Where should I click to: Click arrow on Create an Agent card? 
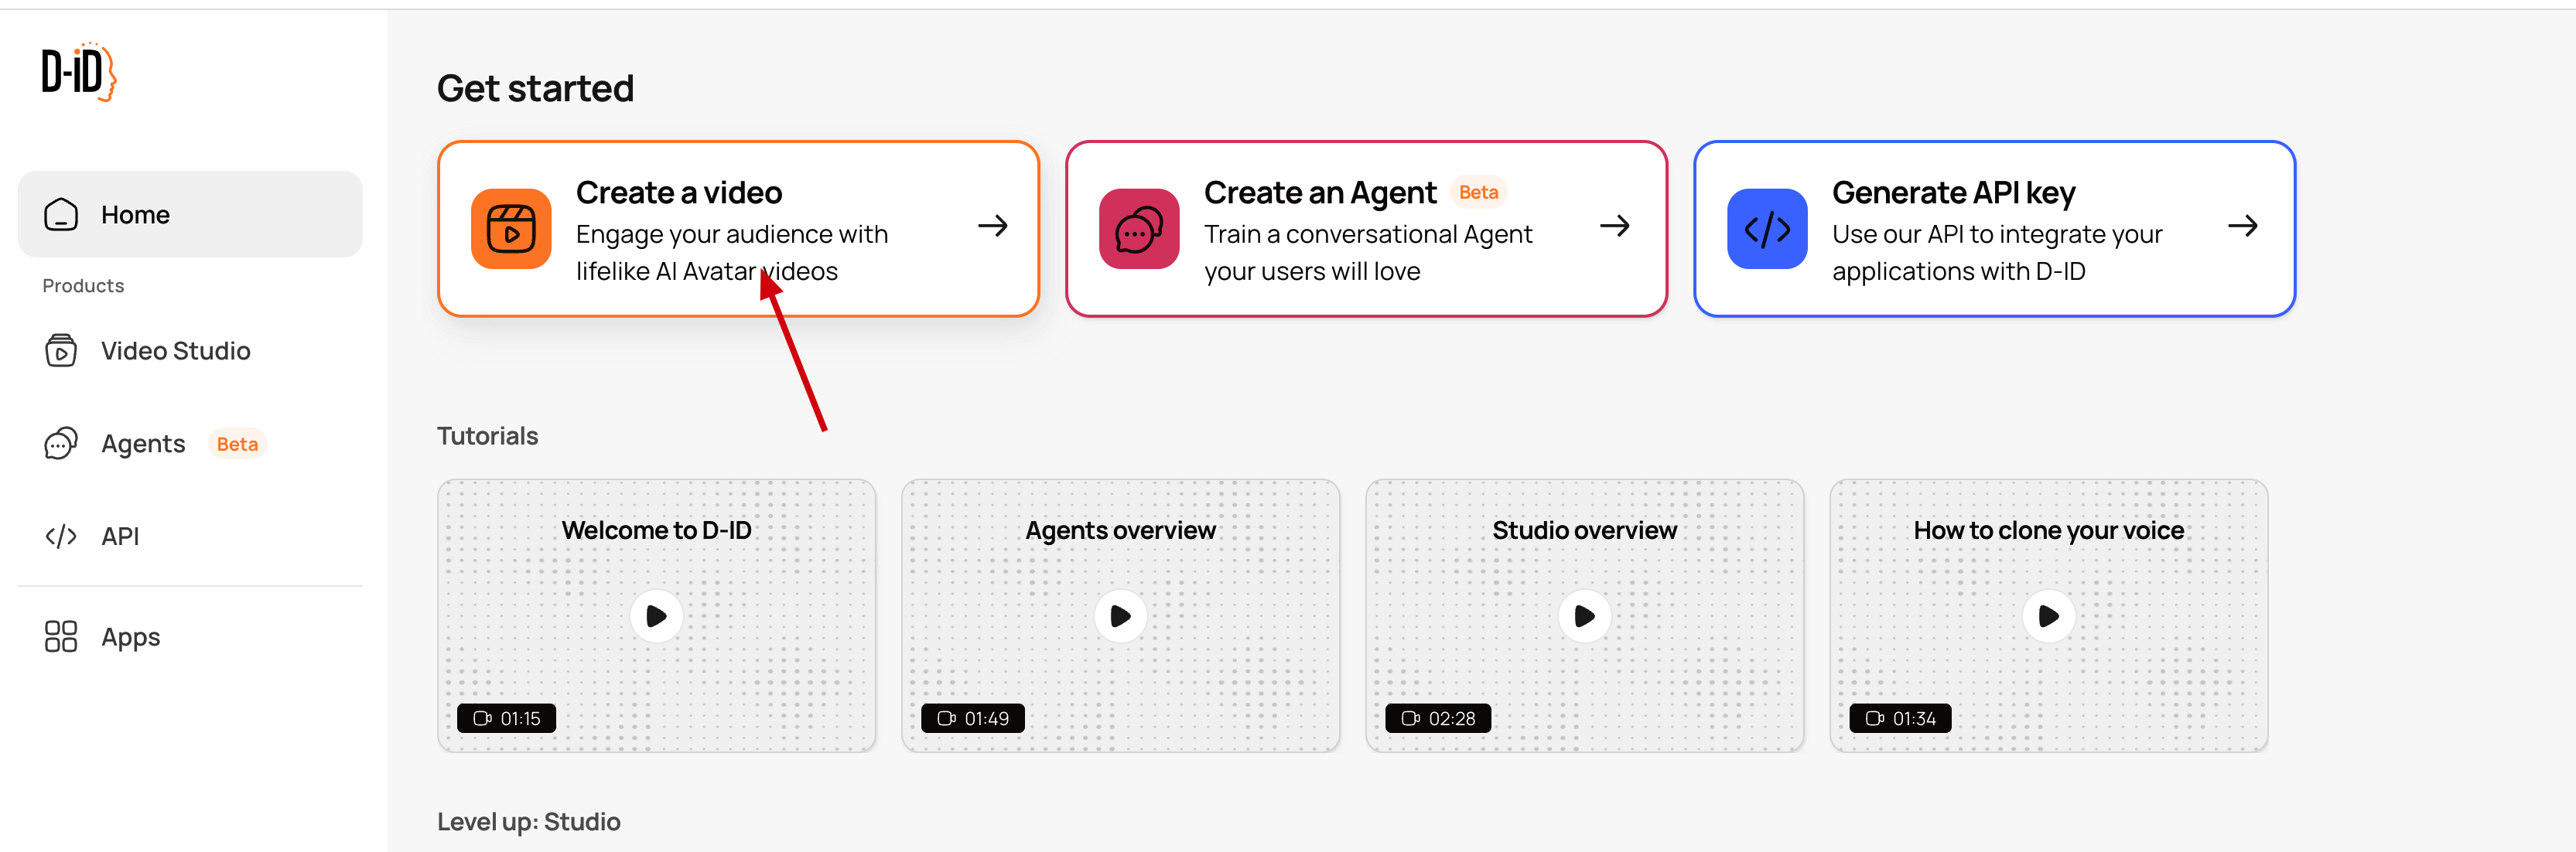1614,226
